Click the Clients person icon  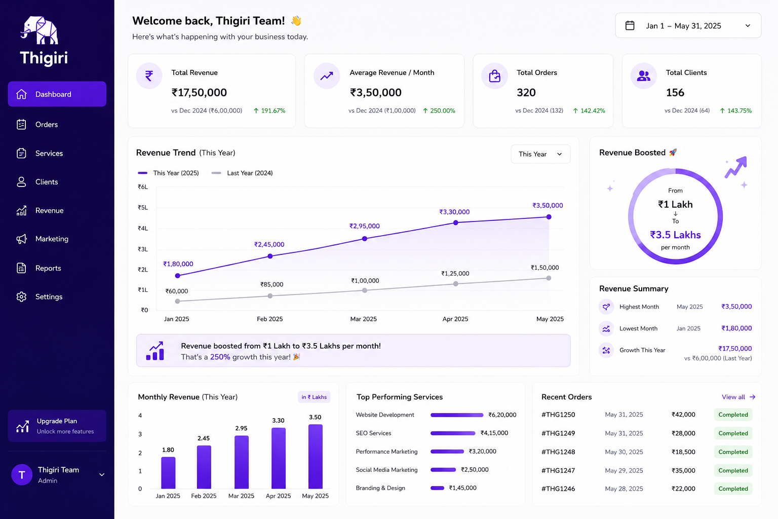21,182
